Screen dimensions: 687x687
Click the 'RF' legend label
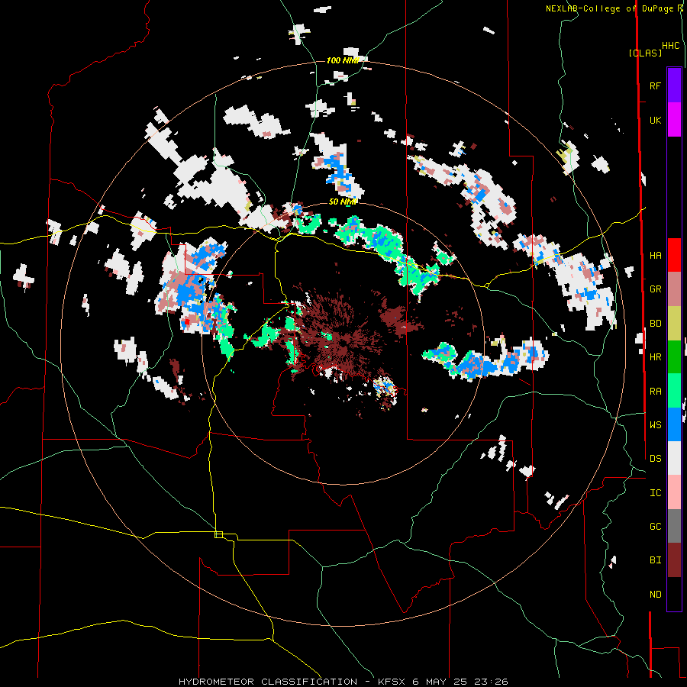pos(655,85)
